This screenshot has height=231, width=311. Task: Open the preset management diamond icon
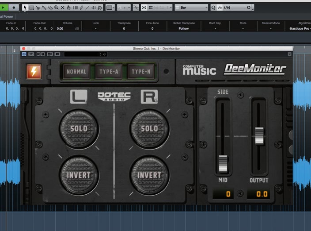(x=105, y=54)
